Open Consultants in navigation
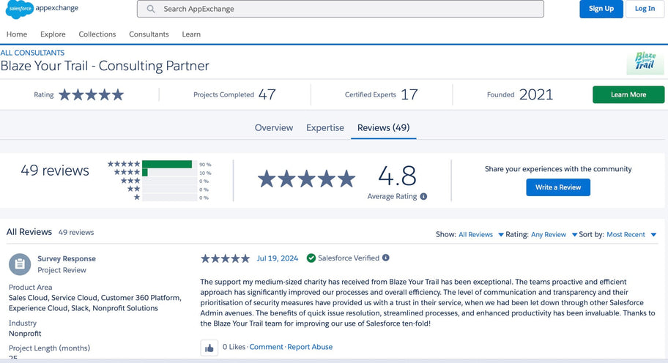This screenshot has height=363, width=668. point(149,34)
